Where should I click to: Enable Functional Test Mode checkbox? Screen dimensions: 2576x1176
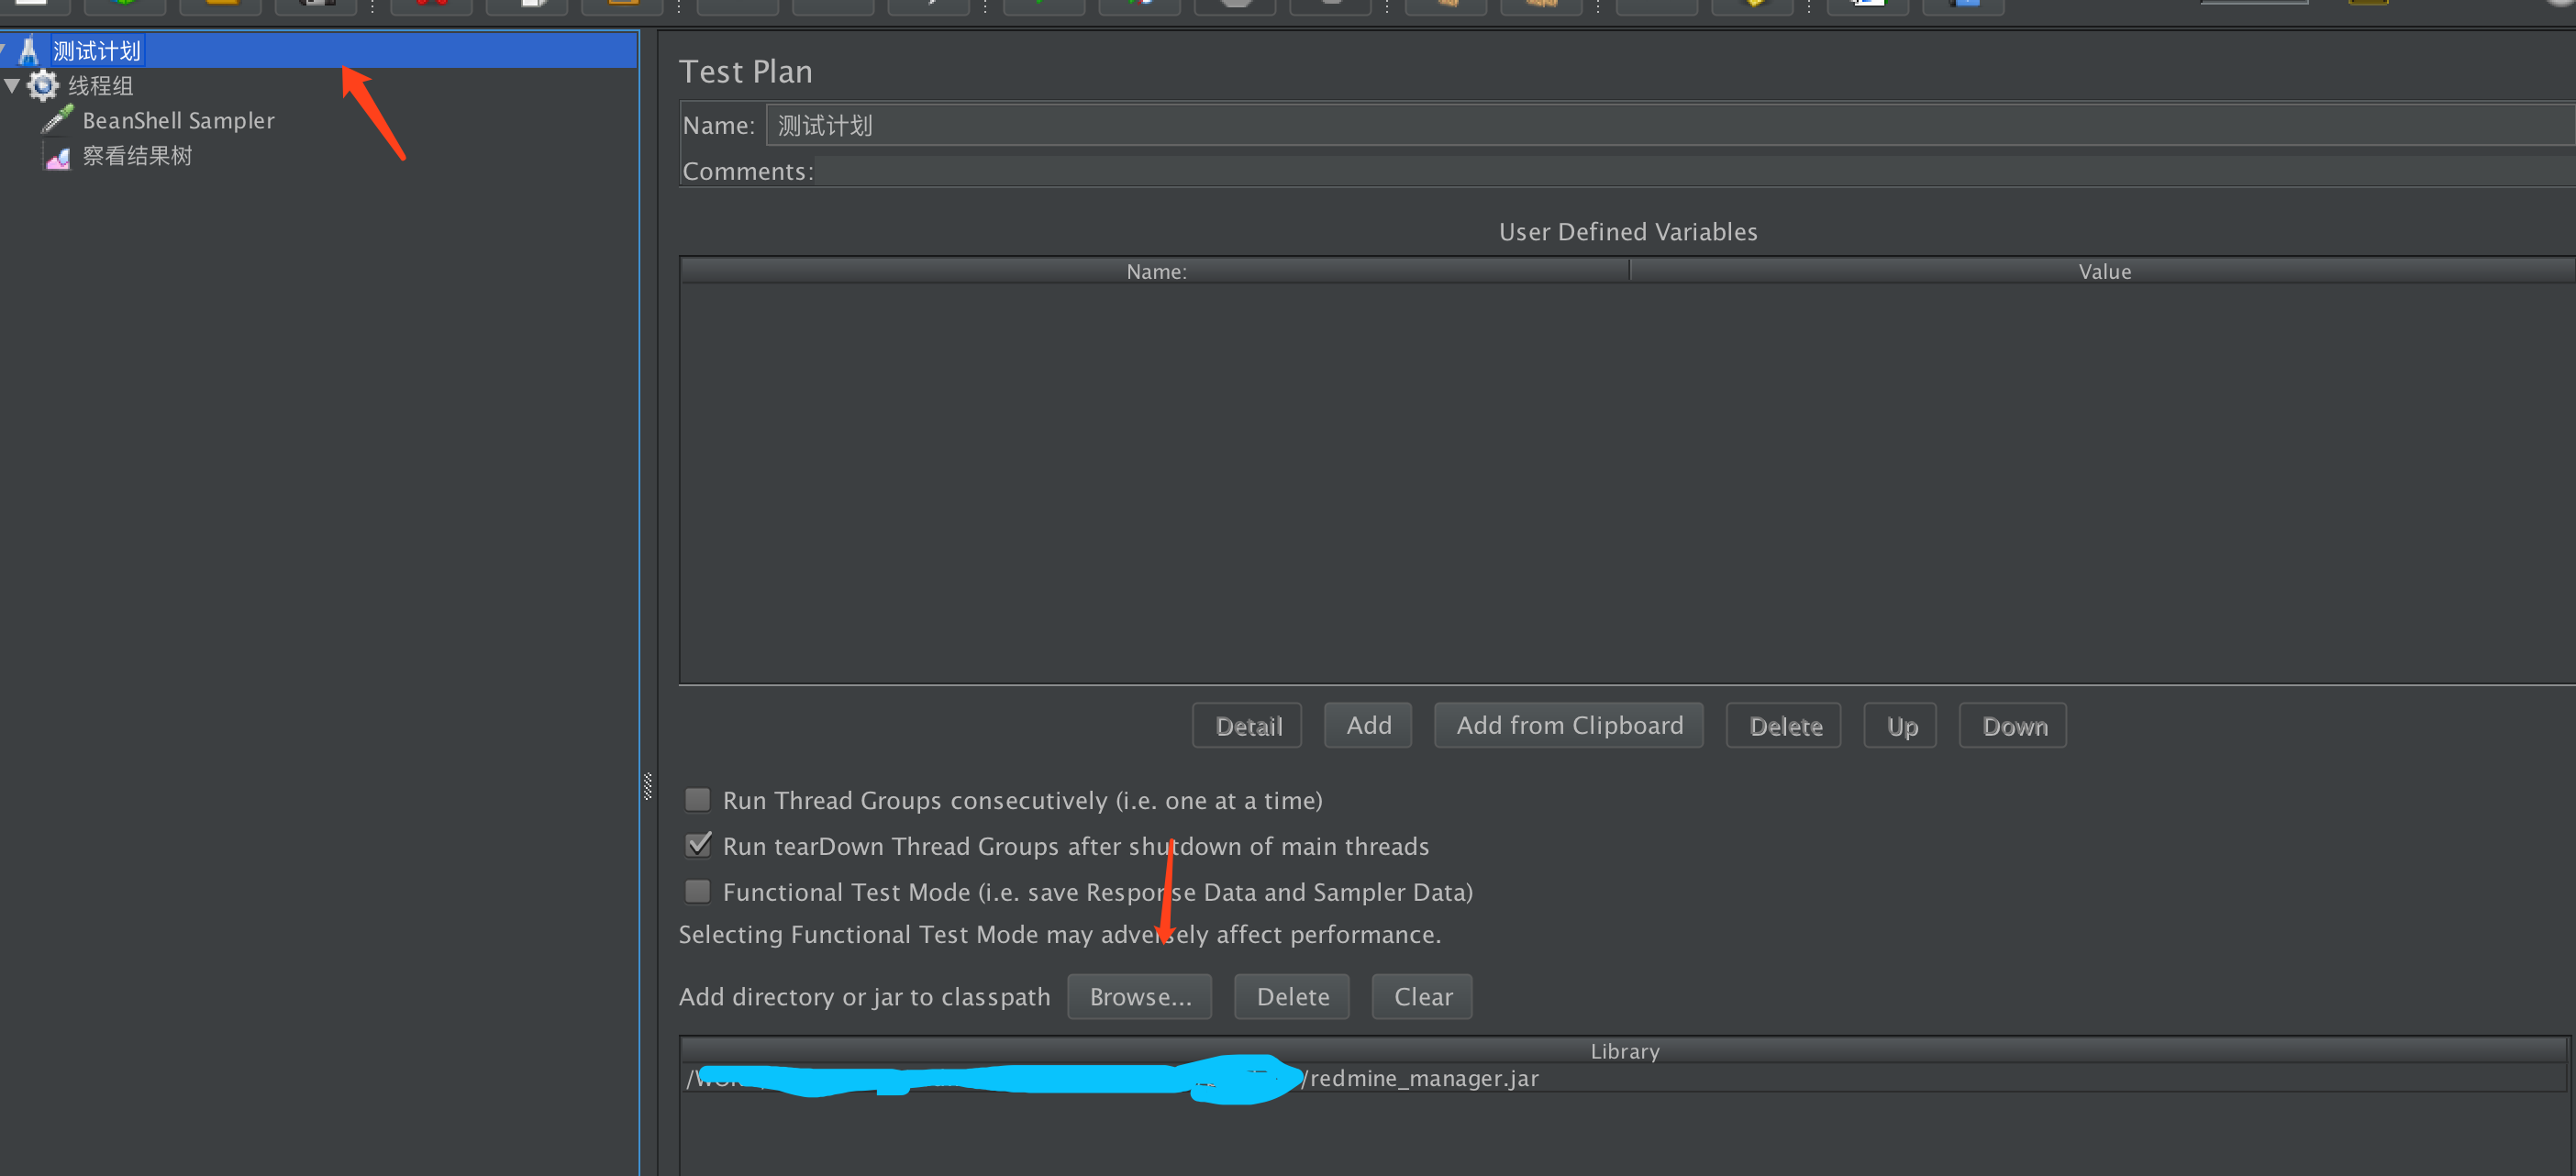pos(697,891)
